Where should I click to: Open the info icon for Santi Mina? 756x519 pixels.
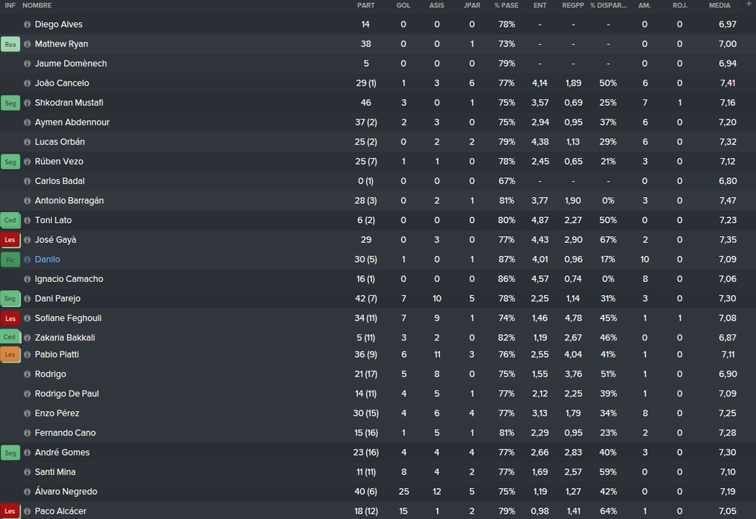pos(27,472)
